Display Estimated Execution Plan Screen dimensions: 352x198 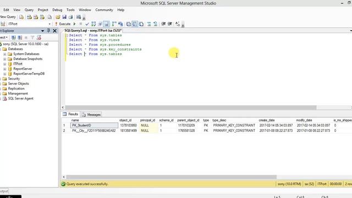coord(94,24)
